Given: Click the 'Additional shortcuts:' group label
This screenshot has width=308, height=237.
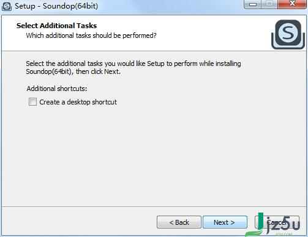Looking at the screenshot, I should (57, 89).
